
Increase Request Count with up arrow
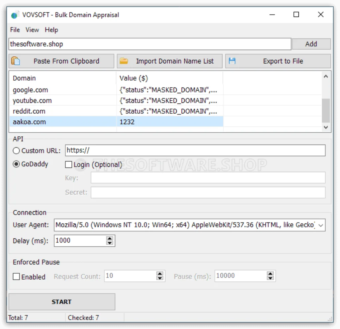click(160, 274)
